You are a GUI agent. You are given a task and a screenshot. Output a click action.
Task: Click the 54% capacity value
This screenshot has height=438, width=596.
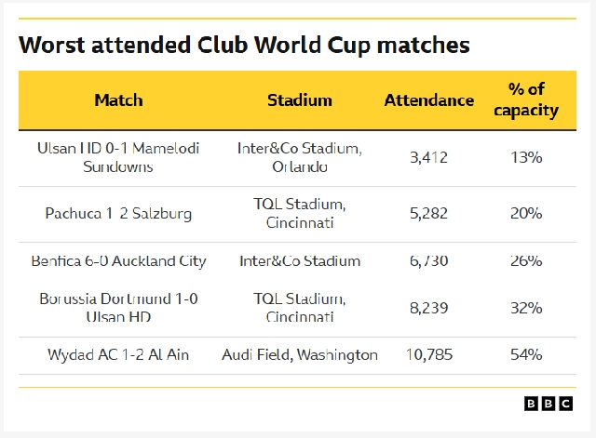coord(526,355)
